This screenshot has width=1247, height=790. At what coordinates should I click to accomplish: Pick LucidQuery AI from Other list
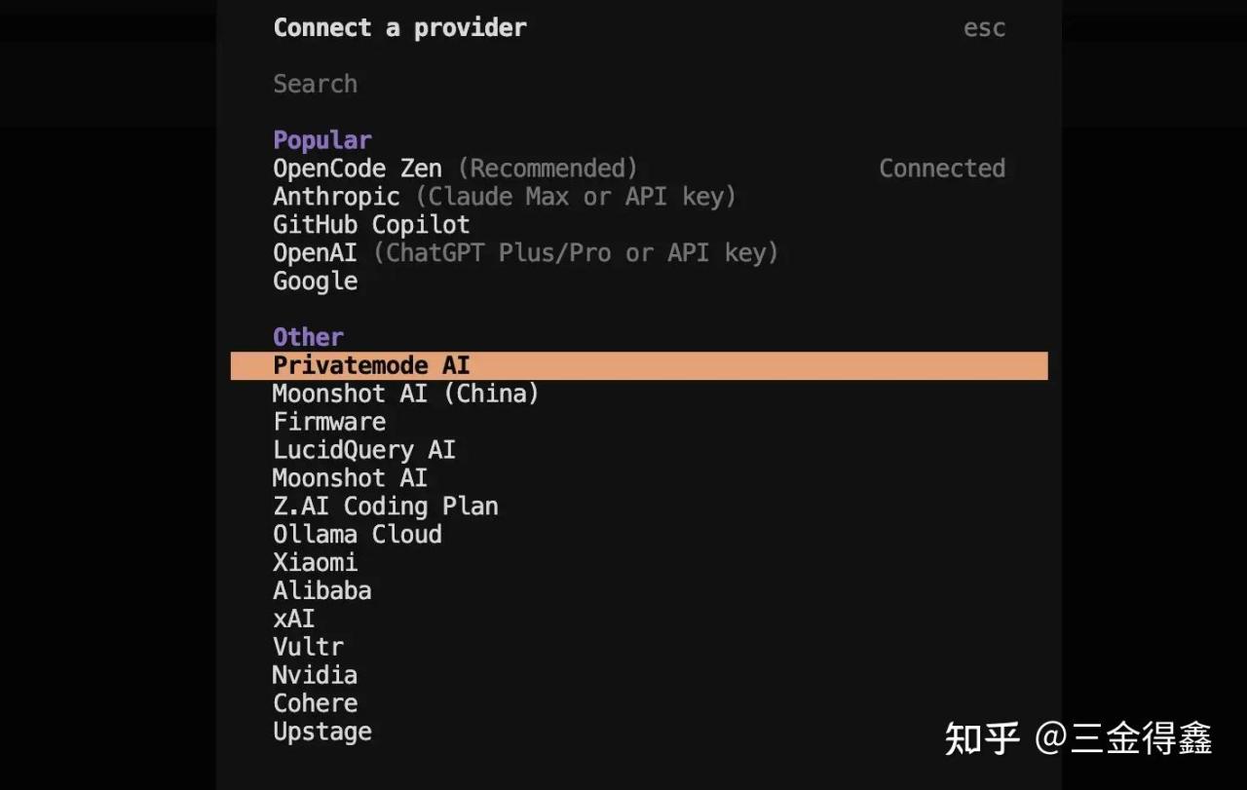point(364,450)
